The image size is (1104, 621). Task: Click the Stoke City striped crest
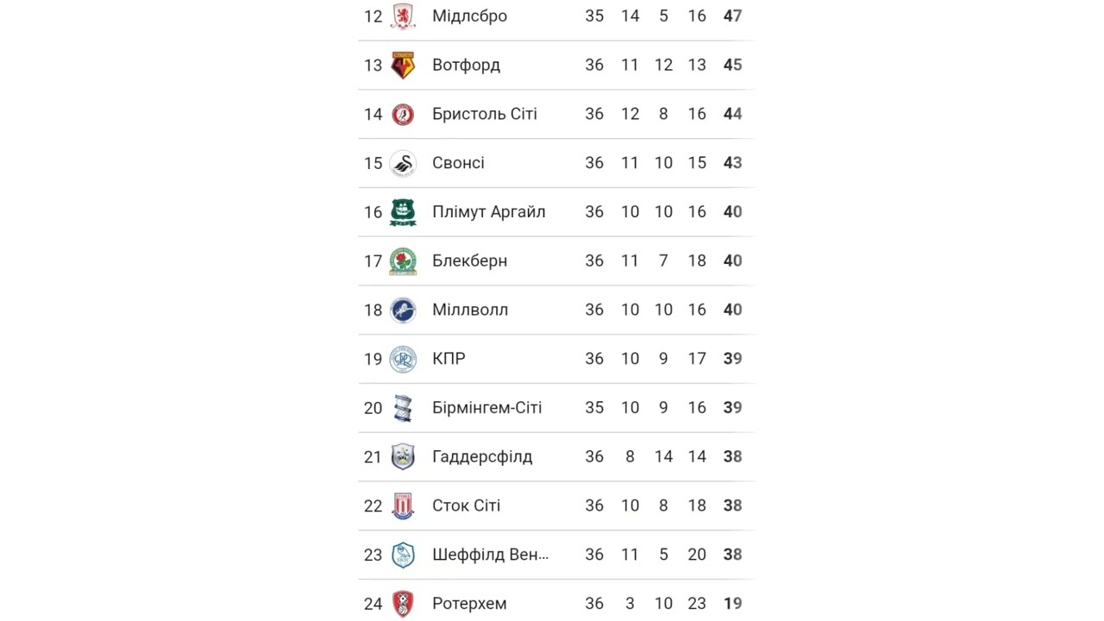pos(403,506)
